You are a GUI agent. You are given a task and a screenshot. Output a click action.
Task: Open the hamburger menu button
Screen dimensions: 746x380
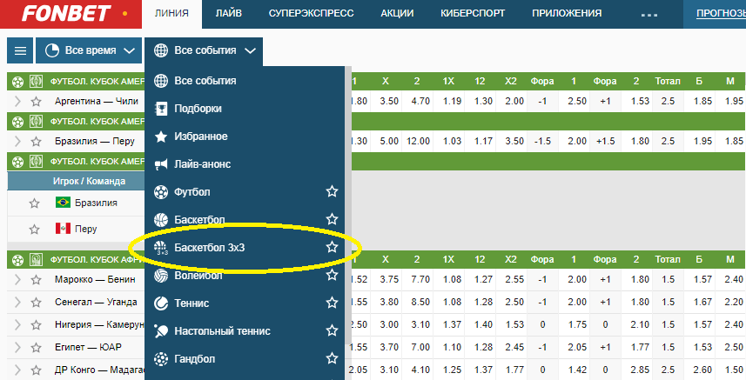click(20, 50)
